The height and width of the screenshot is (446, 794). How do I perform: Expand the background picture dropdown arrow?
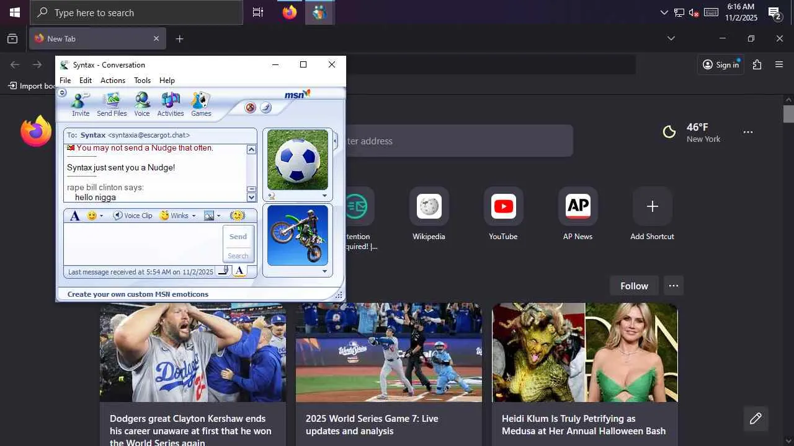219,216
